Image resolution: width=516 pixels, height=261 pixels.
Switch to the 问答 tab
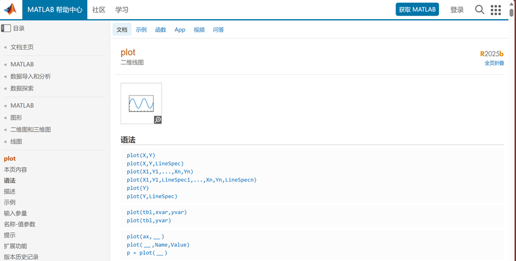coord(218,30)
